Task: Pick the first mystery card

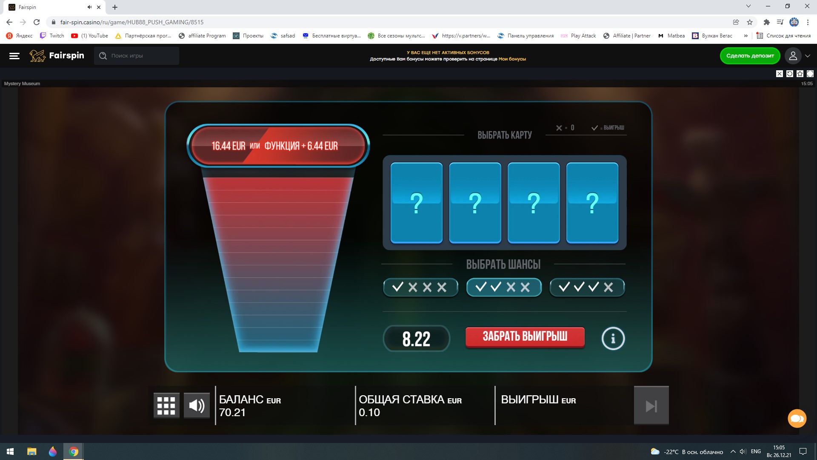Action: [x=416, y=203]
